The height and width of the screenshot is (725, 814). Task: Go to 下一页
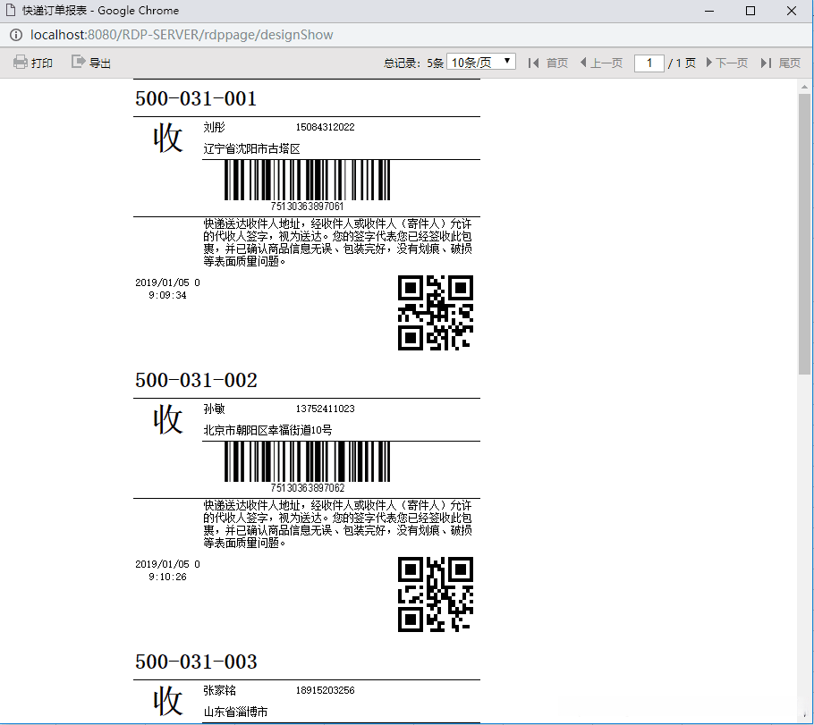click(x=732, y=63)
